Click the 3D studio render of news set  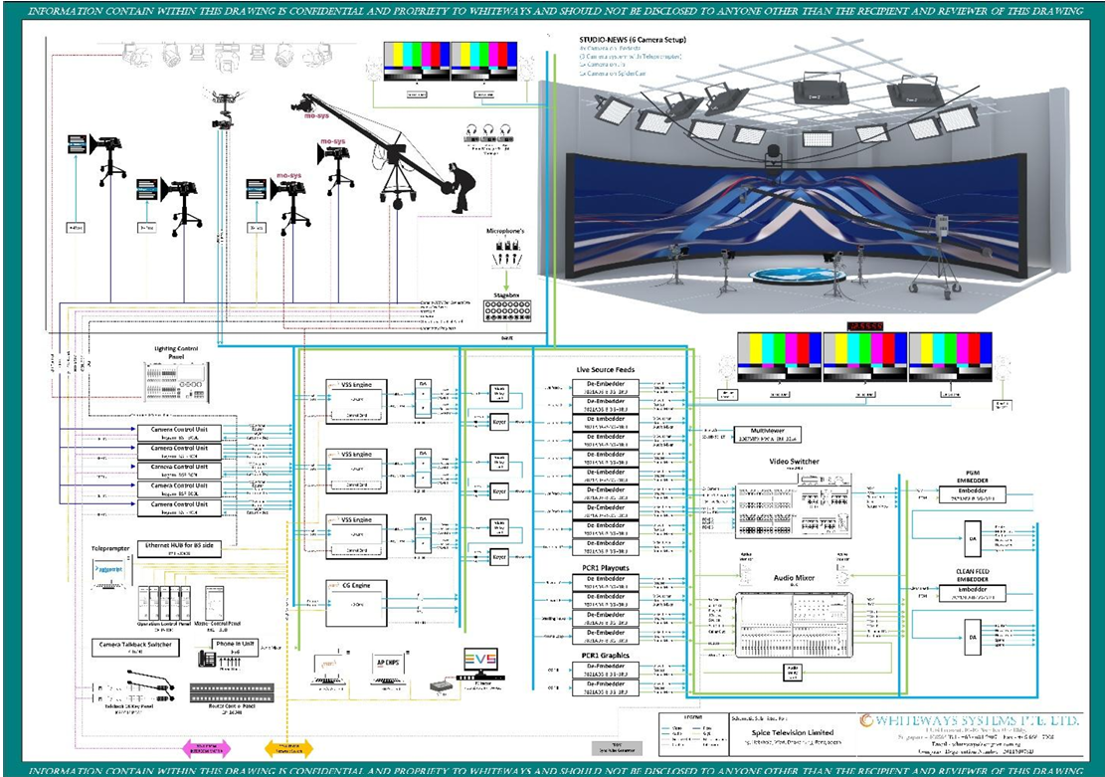click(x=804, y=176)
